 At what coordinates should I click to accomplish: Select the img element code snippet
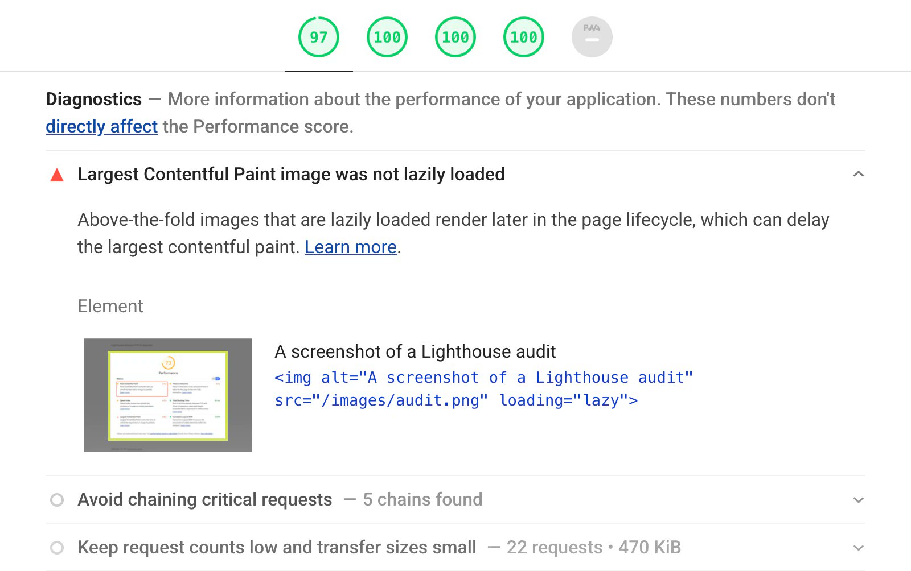click(483, 388)
